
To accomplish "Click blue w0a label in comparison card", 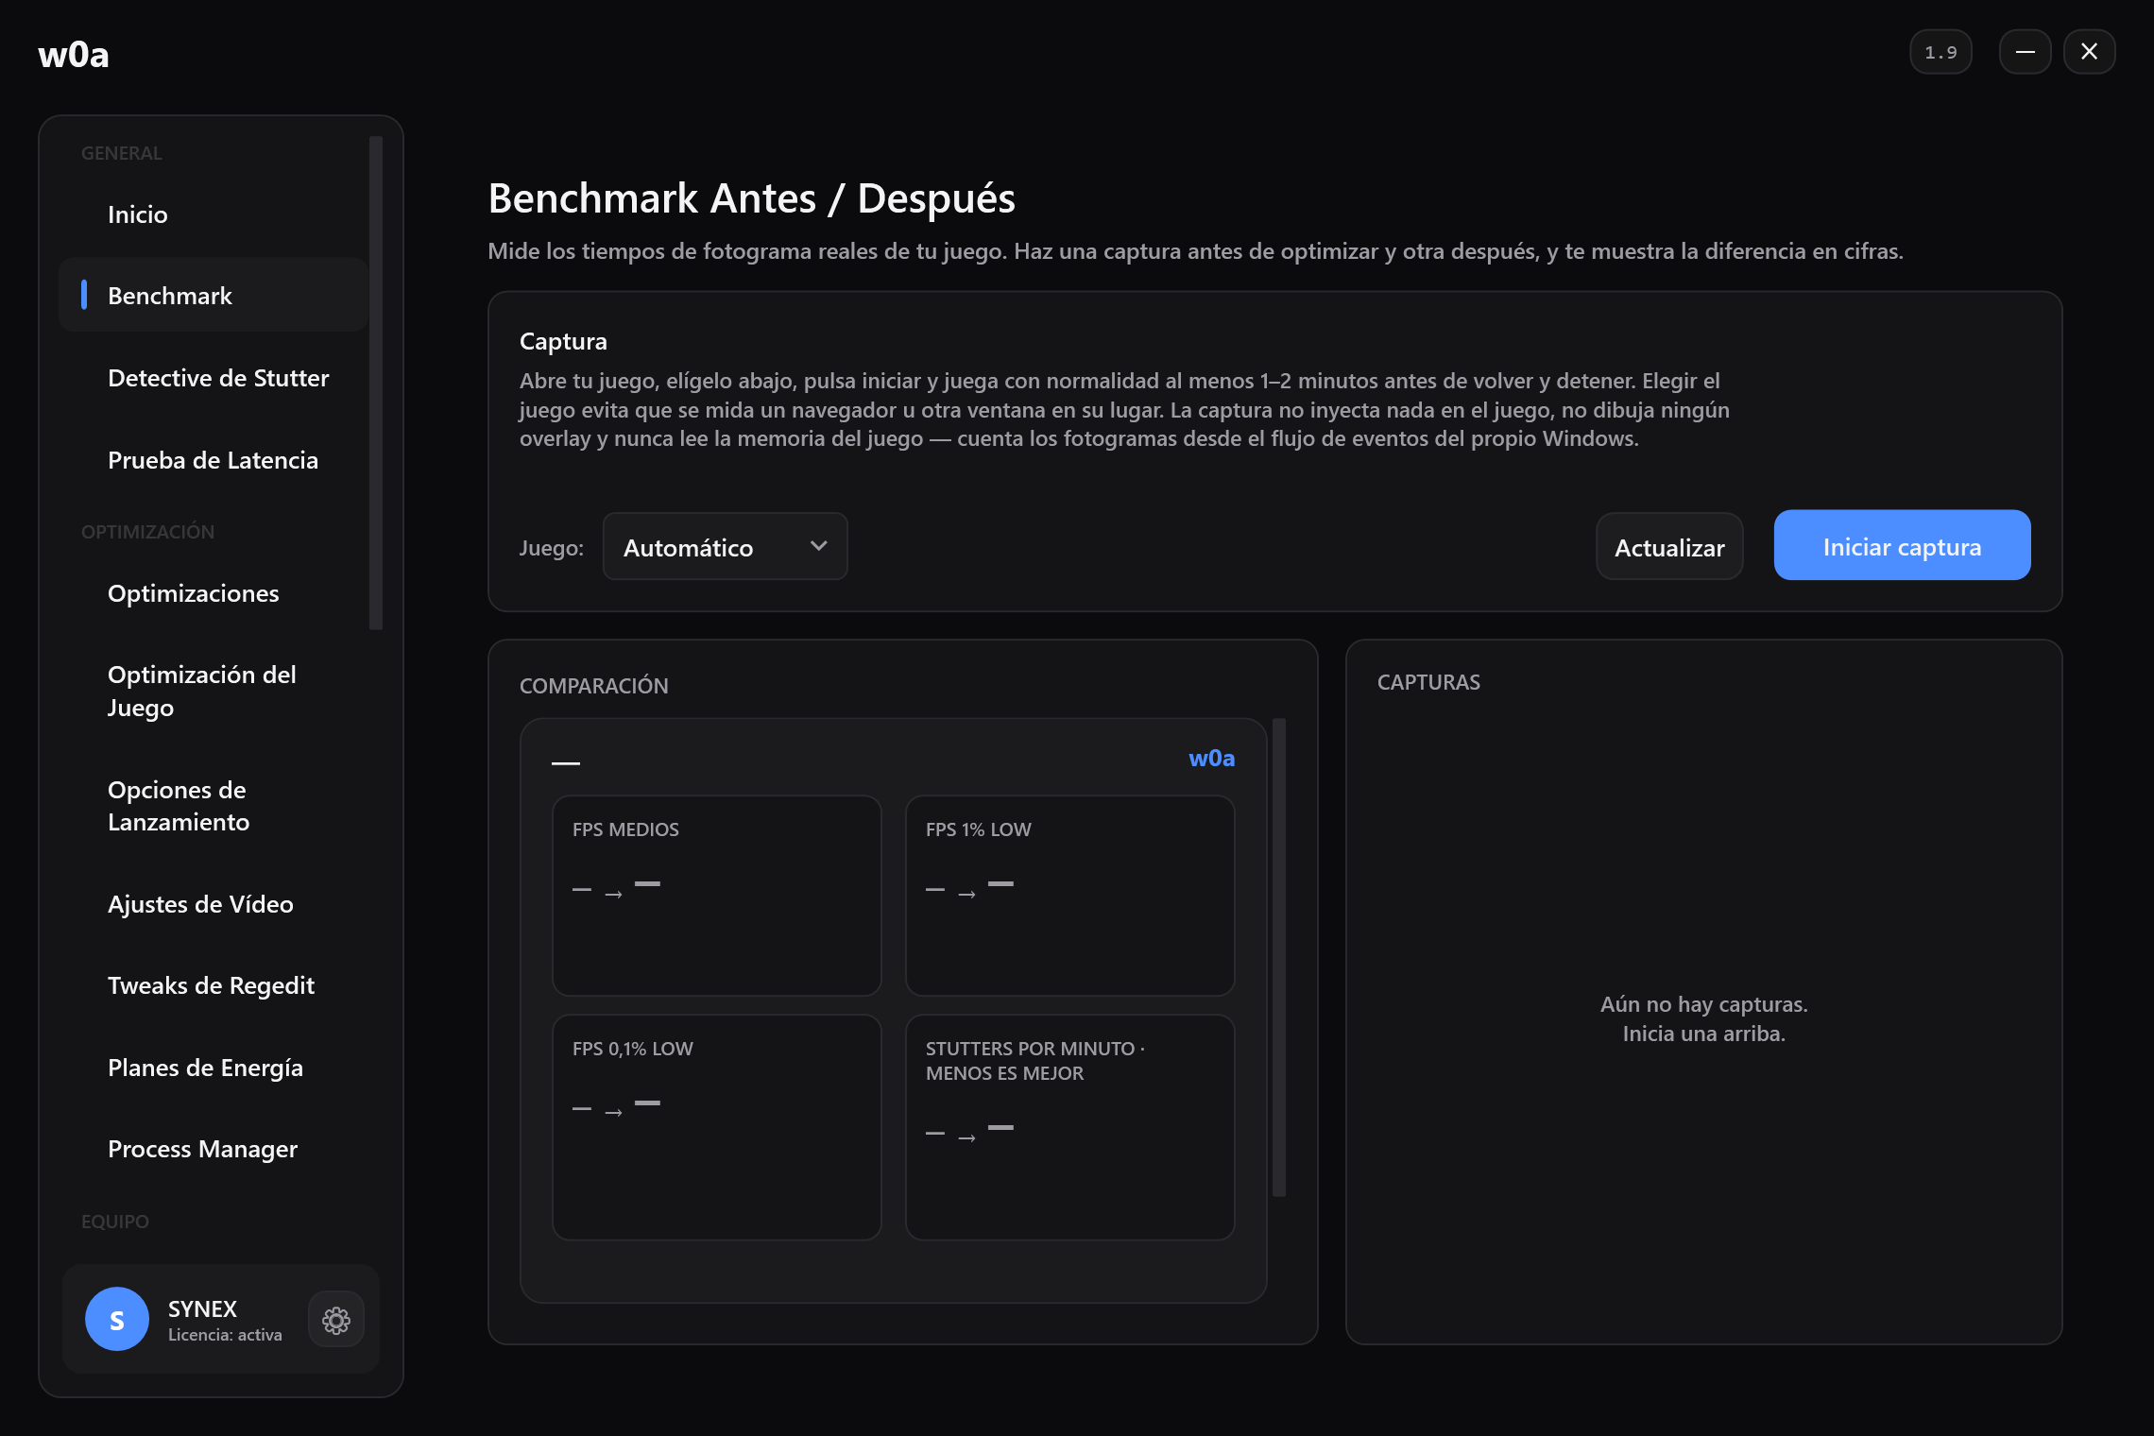I will 1211,759.
